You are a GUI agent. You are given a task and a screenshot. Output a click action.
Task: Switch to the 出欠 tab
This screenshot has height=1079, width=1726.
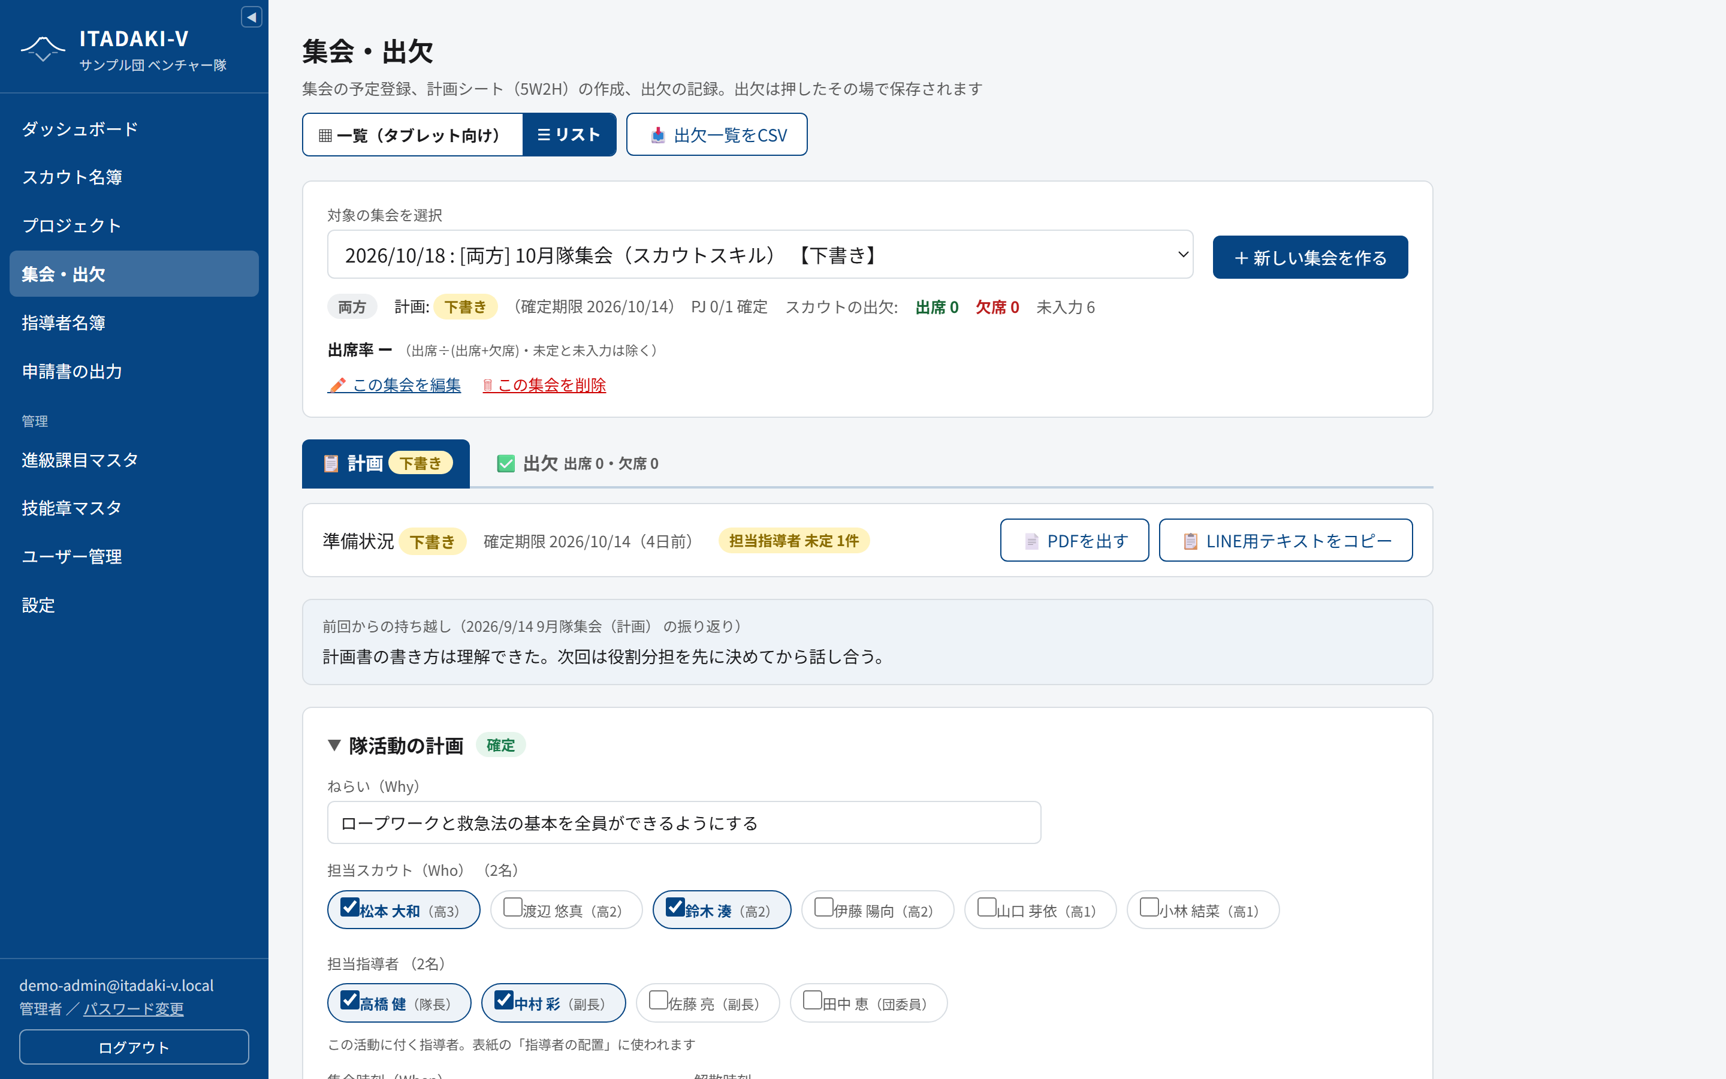pos(578,464)
